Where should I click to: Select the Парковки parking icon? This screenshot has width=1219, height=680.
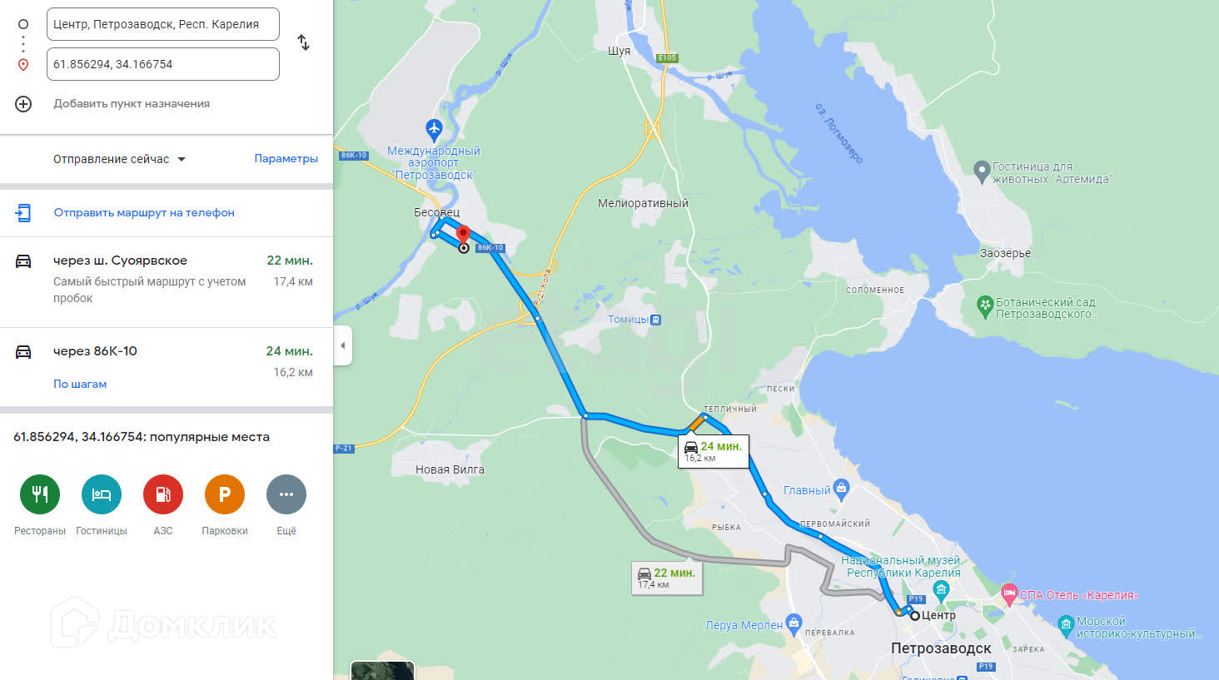225,494
